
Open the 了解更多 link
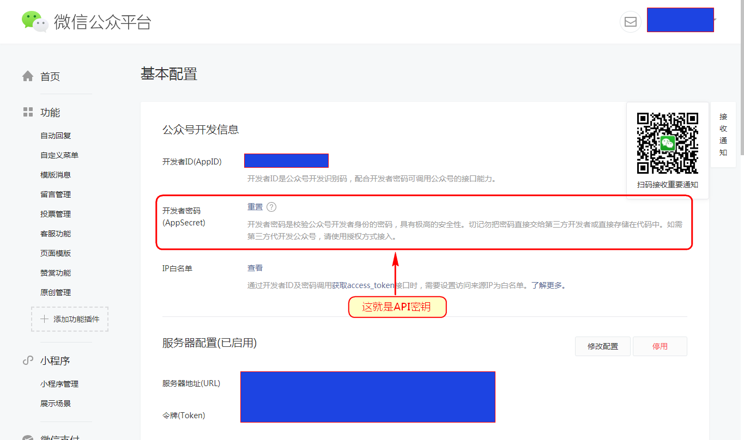coord(547,285)
